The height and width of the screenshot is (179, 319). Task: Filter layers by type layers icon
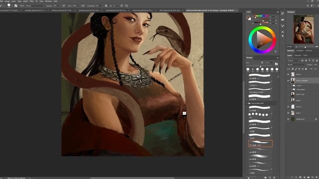tap(310, 61)
